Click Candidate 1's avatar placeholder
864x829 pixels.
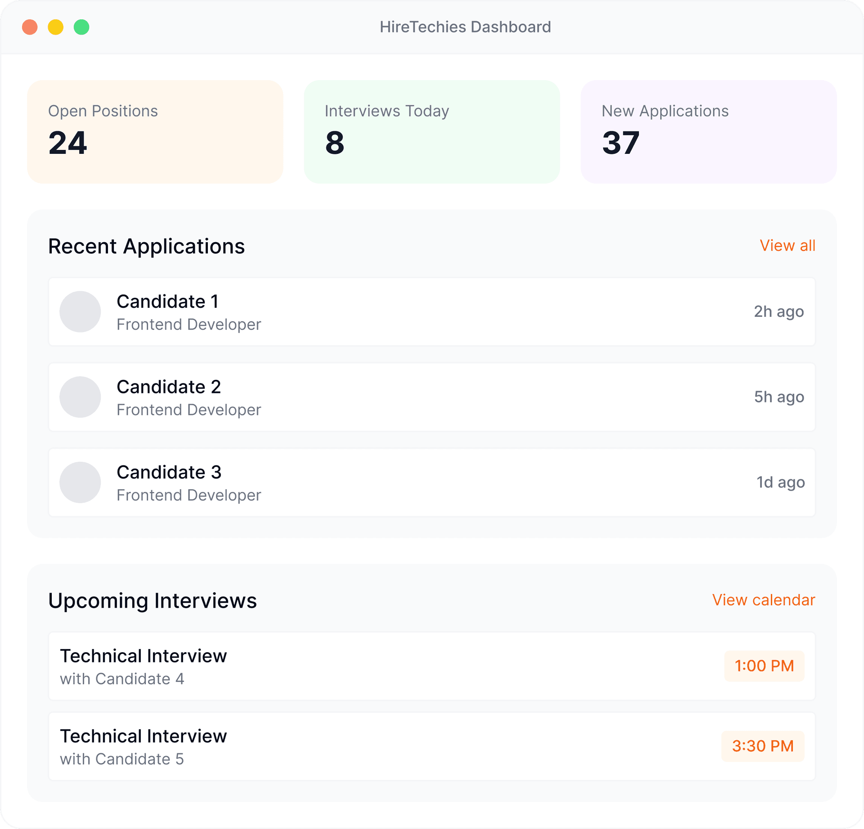[80, 311]
